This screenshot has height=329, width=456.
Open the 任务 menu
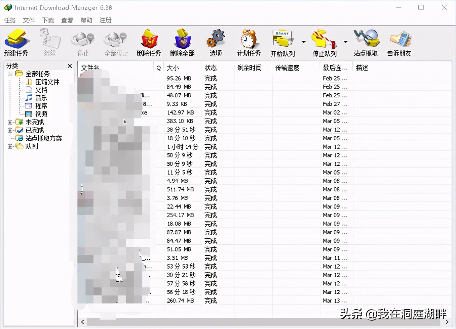[10, 20]
